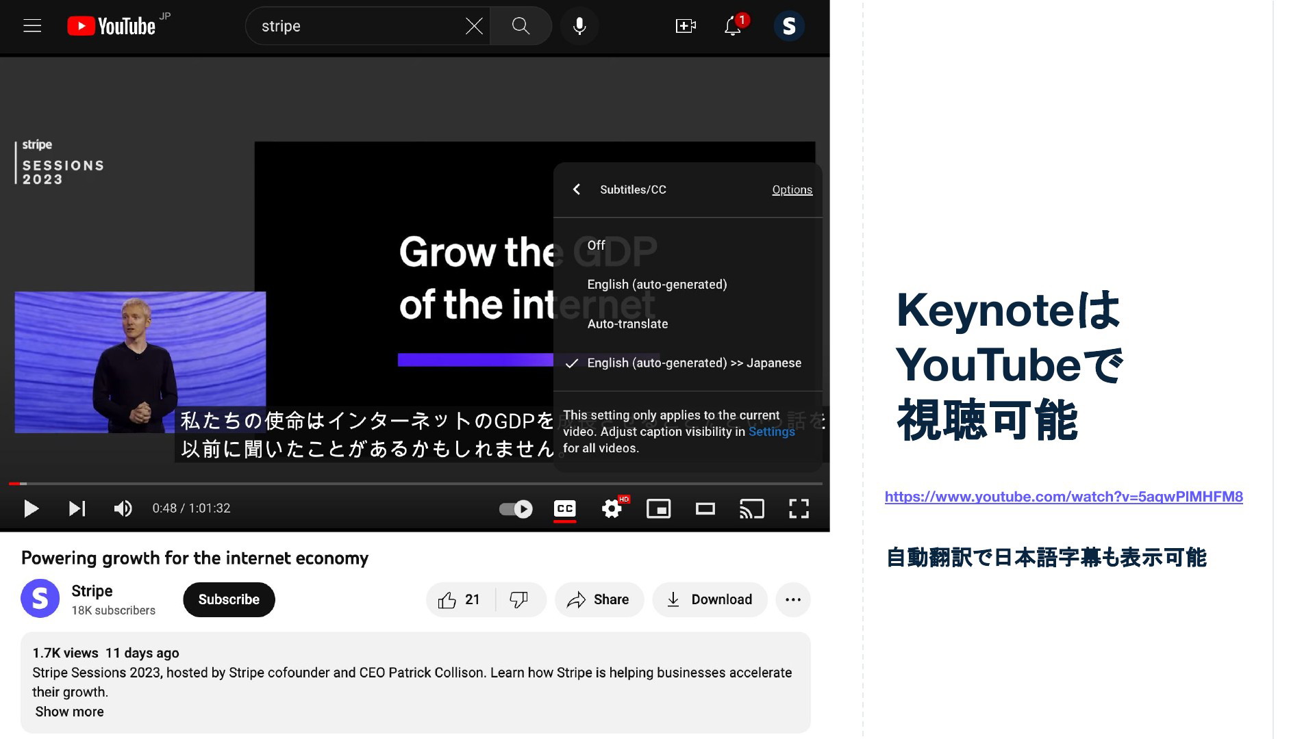The width and height of the screenshot is (1315, 739).
Task: Open the Stripe channel avatar
Action: pyautogui.click(x=40, y=599)
